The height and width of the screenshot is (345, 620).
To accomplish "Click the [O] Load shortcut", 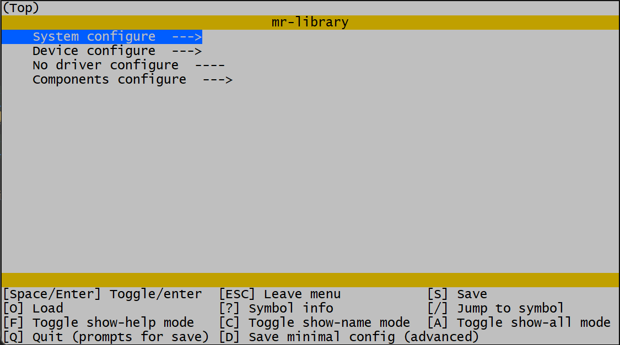I will click(x=33, y=309).
